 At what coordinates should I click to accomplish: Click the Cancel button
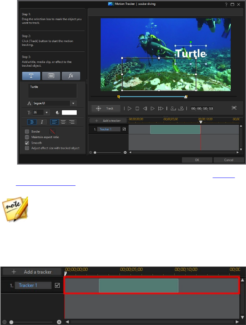[229, 160]
